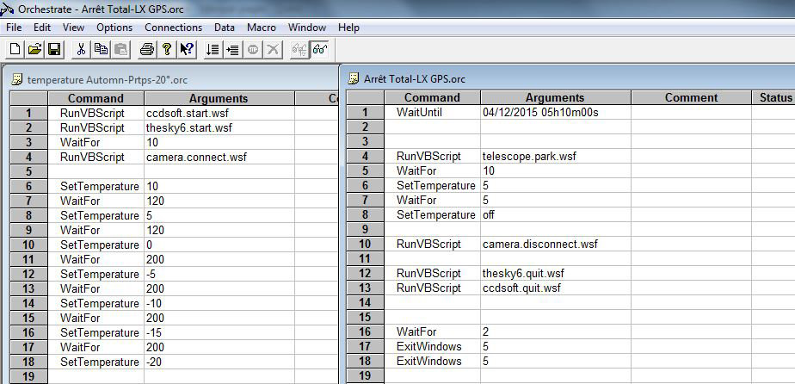Click the Arrêt Total-LX GPS document icon
The width and height of the screenshot is (795, 384).
354,78
